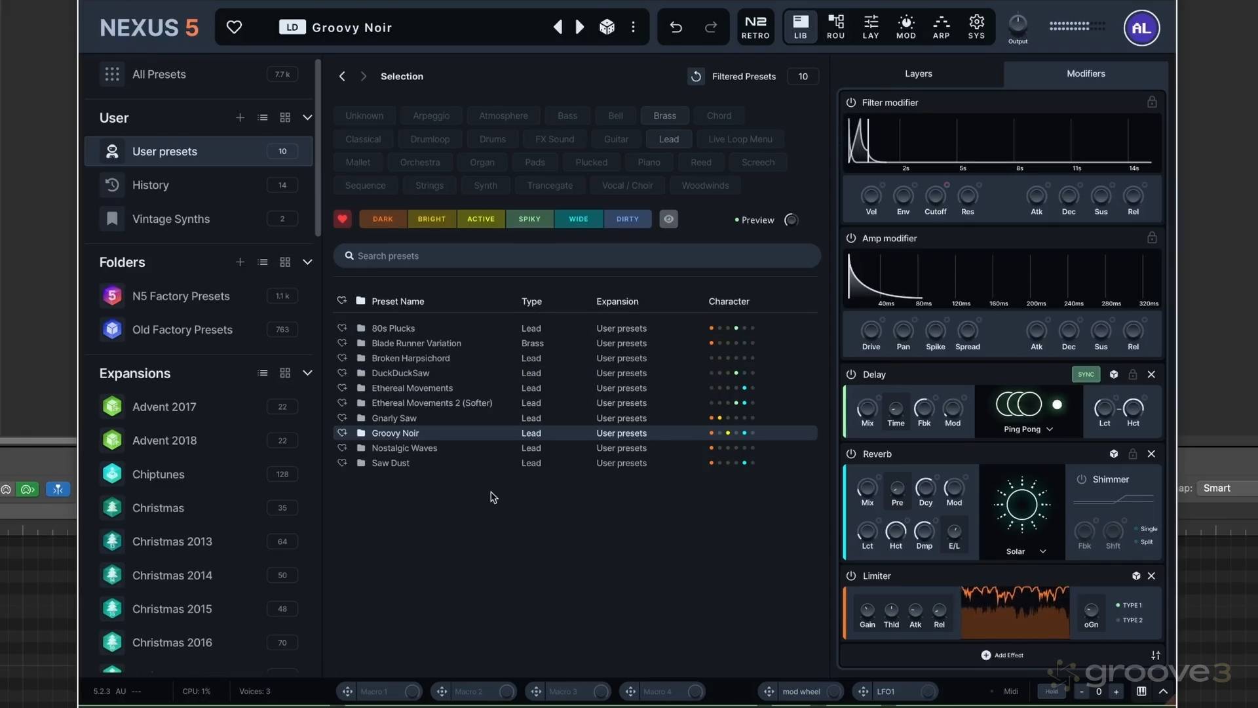Select Limiter TYPE 2 option
The height and width of the screenshot is (708, 1258).
(1129, 620)
